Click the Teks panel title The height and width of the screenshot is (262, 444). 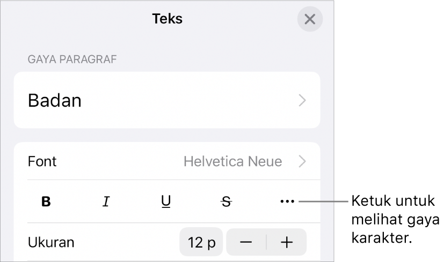[167, 19]
